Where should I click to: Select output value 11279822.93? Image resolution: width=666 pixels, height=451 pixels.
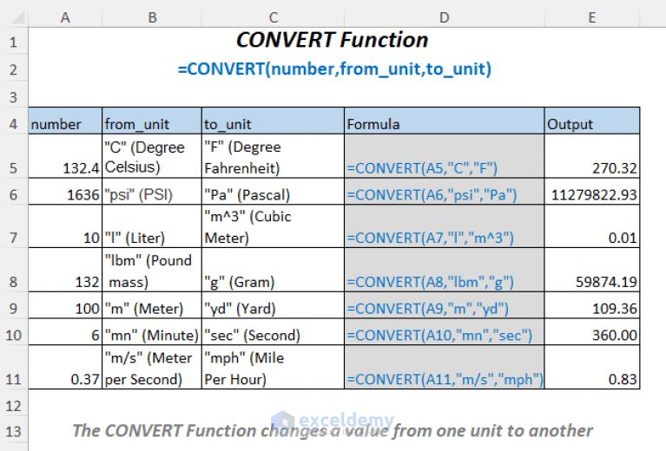point(592,192)
